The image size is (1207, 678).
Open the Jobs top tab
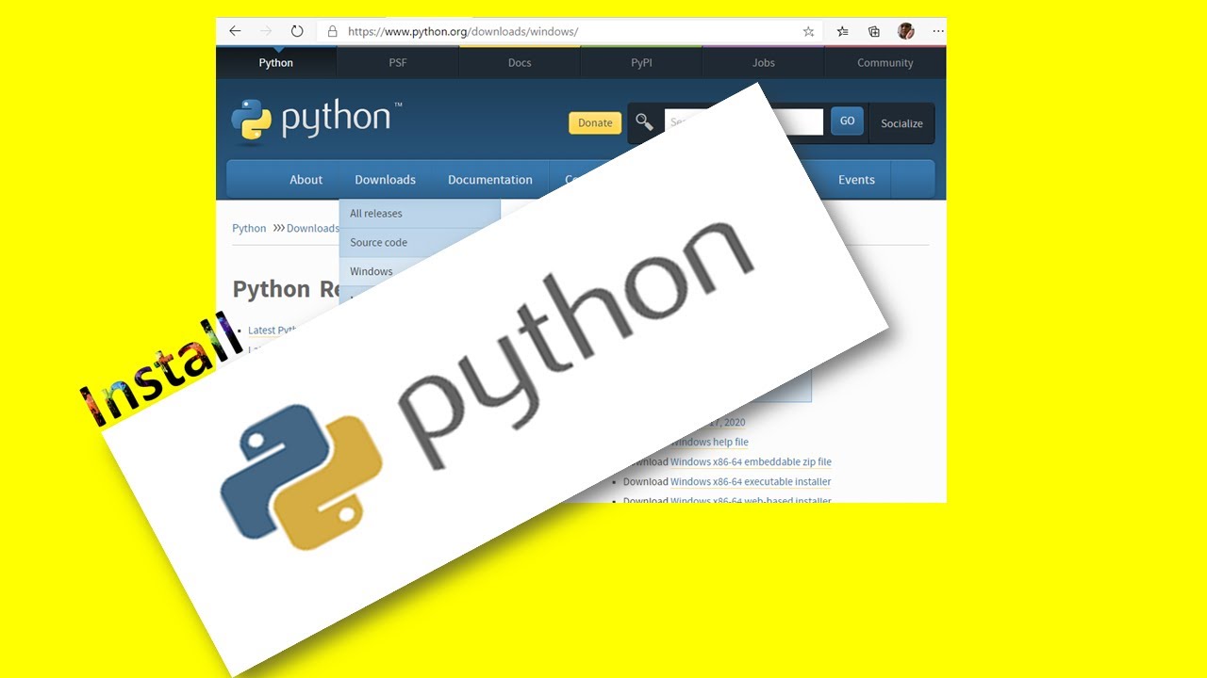click(764, 63)
